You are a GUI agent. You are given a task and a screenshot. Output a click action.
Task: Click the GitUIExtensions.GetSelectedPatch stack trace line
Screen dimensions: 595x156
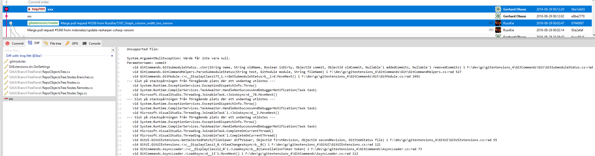(315, 140)
